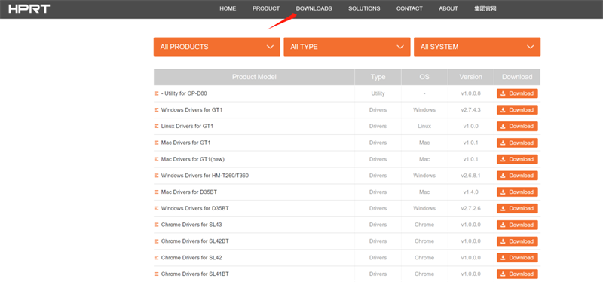Download Chrome Drivers for SL41BT

click(517, 274)
